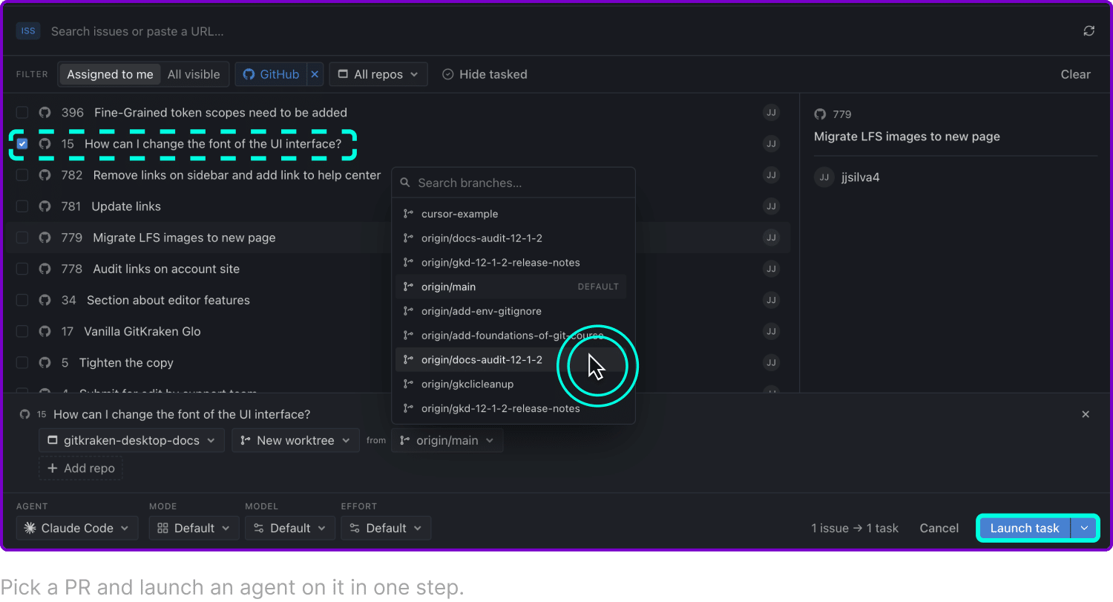Click the GitHub icon in the issue 779 detail panel
The image size is (1113, 602).
[820, 114]
